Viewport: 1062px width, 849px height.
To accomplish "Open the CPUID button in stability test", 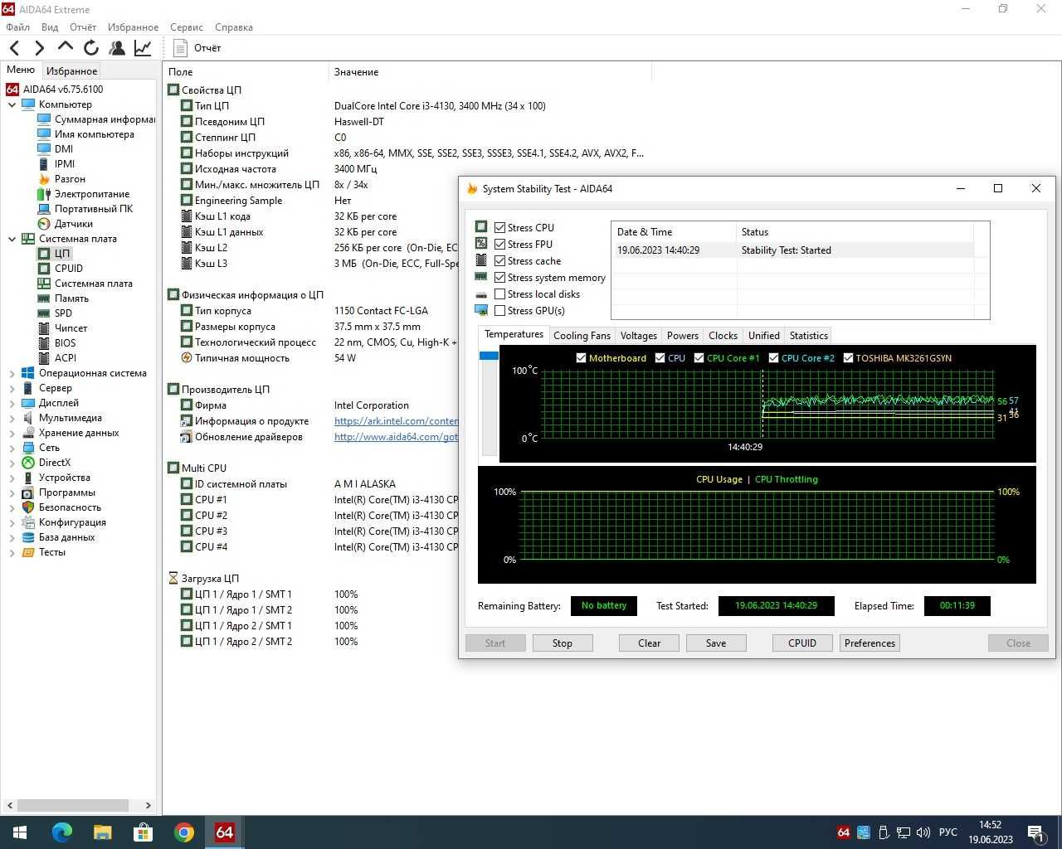I will point(802,643).
